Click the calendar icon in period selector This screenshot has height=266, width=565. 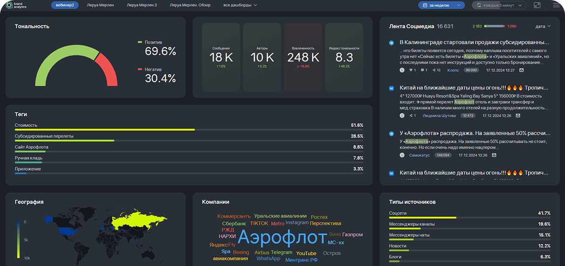pos(425,5)
